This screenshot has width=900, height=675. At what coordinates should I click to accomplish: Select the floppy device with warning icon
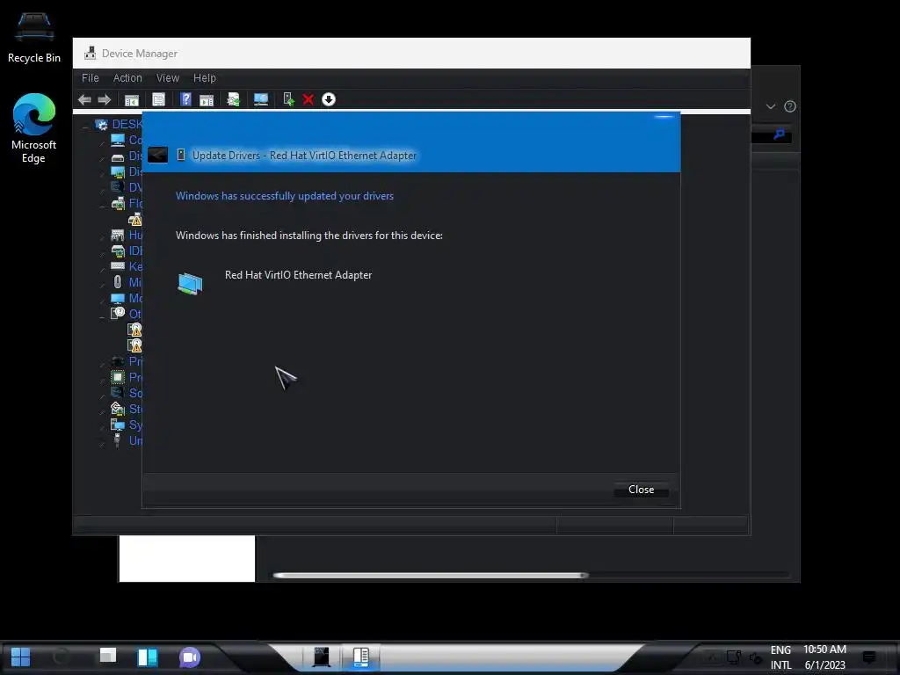point(134,219)
